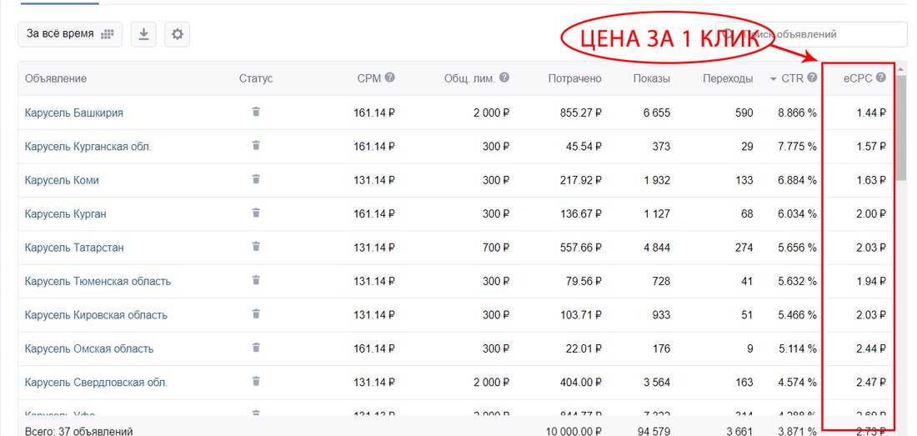Click trash icon for Карусель Башкирия
The image size is (917, 436).
[x=256, y=112]
